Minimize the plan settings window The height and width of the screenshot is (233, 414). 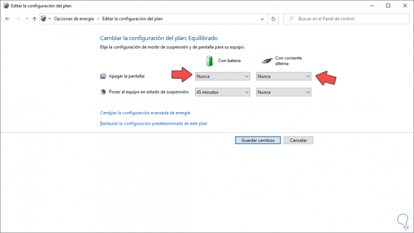pos(372,6)
